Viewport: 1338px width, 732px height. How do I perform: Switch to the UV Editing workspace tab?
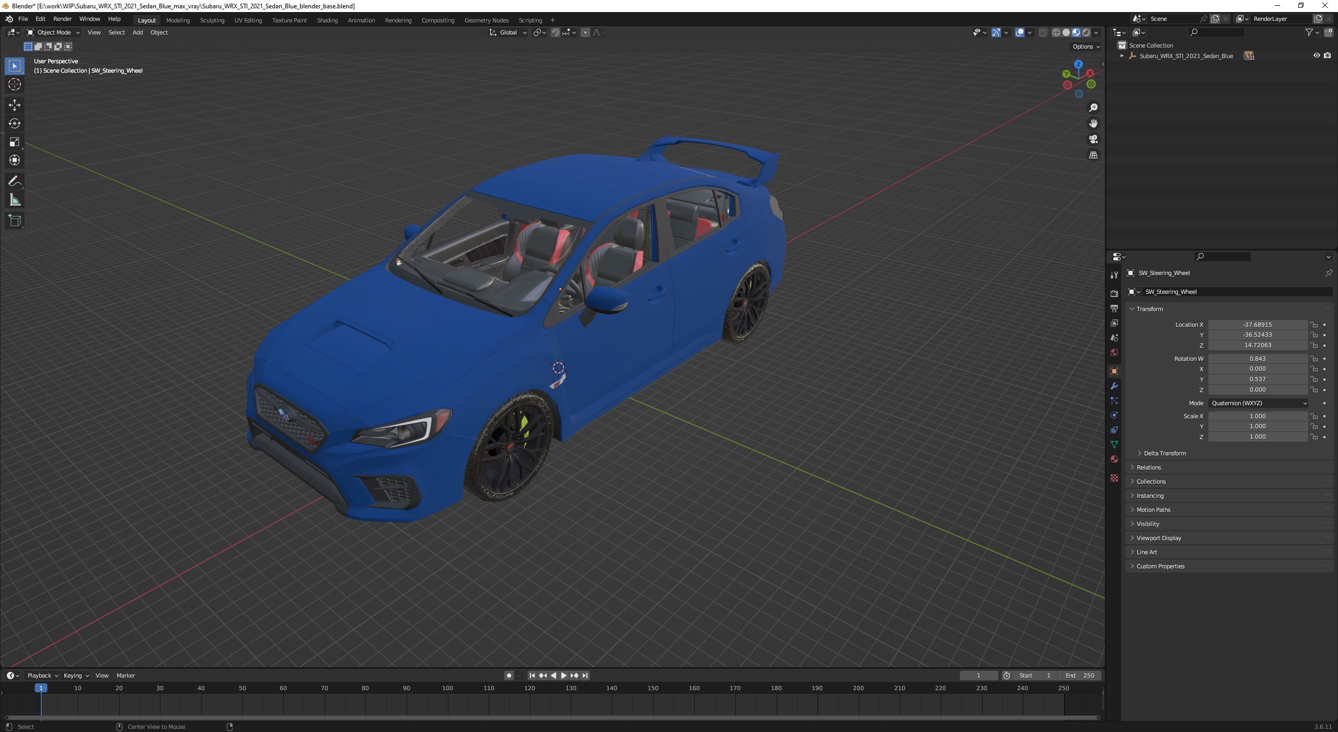(248, 20)
